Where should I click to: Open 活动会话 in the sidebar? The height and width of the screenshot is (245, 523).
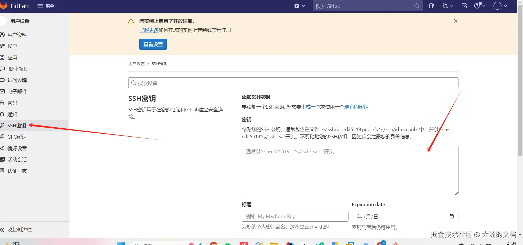(x=34, y=159)
